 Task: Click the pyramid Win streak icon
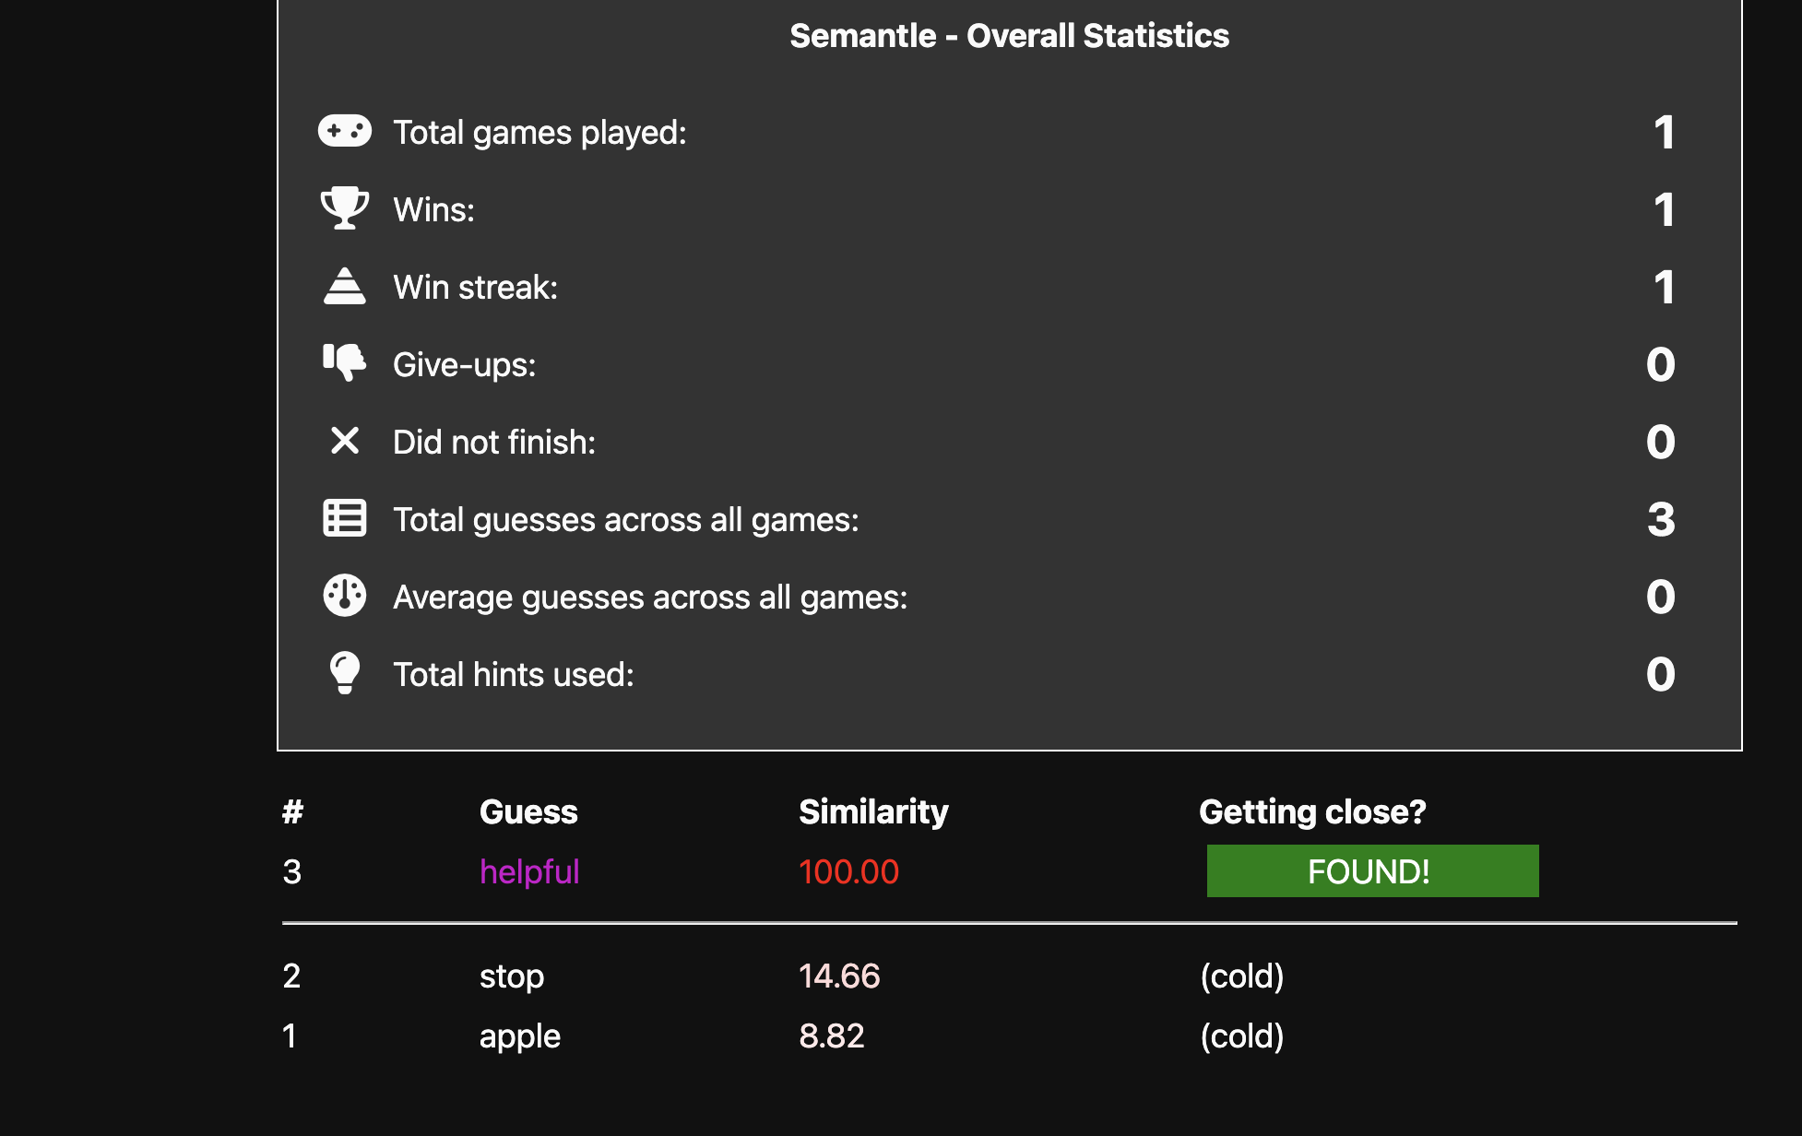345,286
